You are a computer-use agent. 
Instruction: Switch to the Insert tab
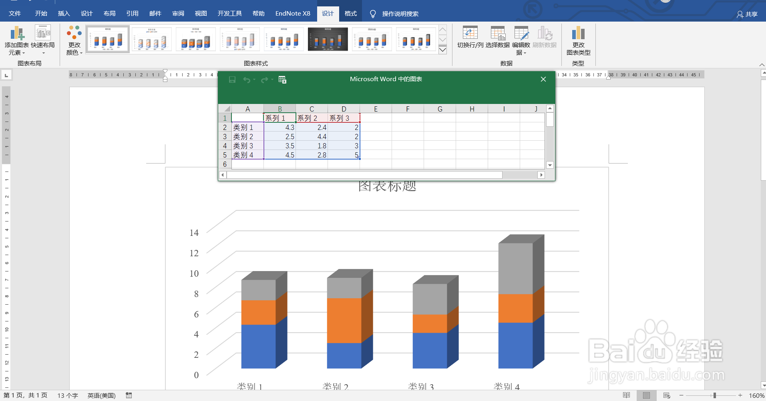[x=64, y=14]
